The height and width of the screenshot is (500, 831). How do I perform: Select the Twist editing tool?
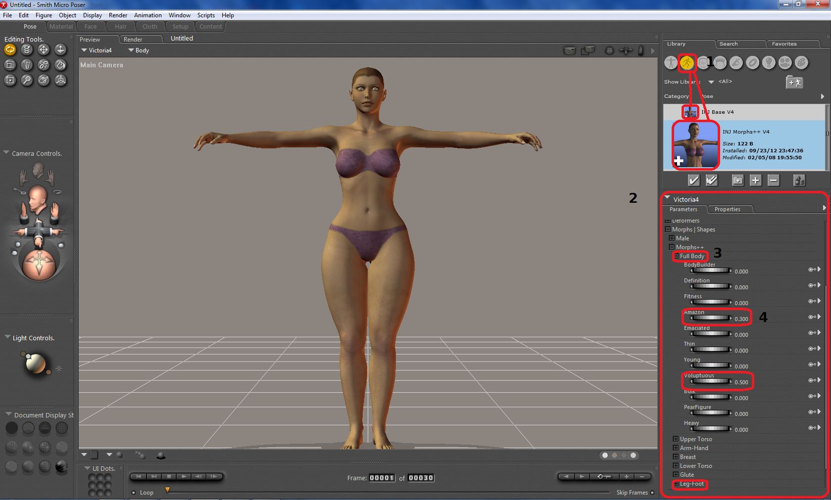click(x=27, y=49)
